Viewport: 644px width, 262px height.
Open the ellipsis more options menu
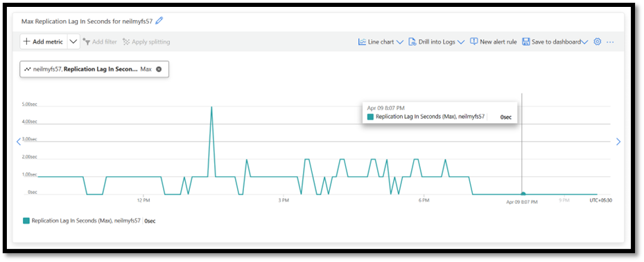[610, 41]
